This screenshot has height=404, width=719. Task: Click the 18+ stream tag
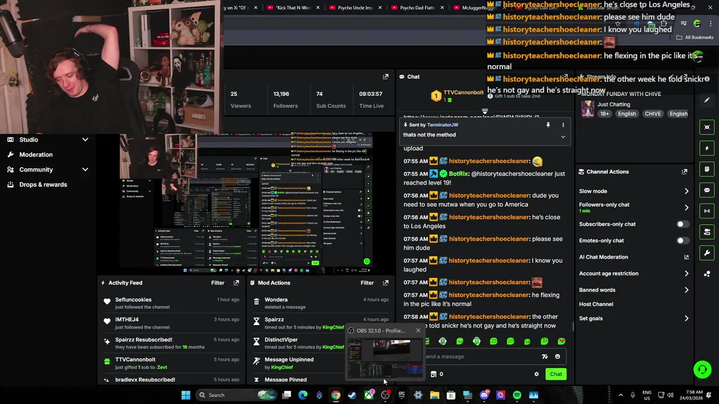coord(604,114)
